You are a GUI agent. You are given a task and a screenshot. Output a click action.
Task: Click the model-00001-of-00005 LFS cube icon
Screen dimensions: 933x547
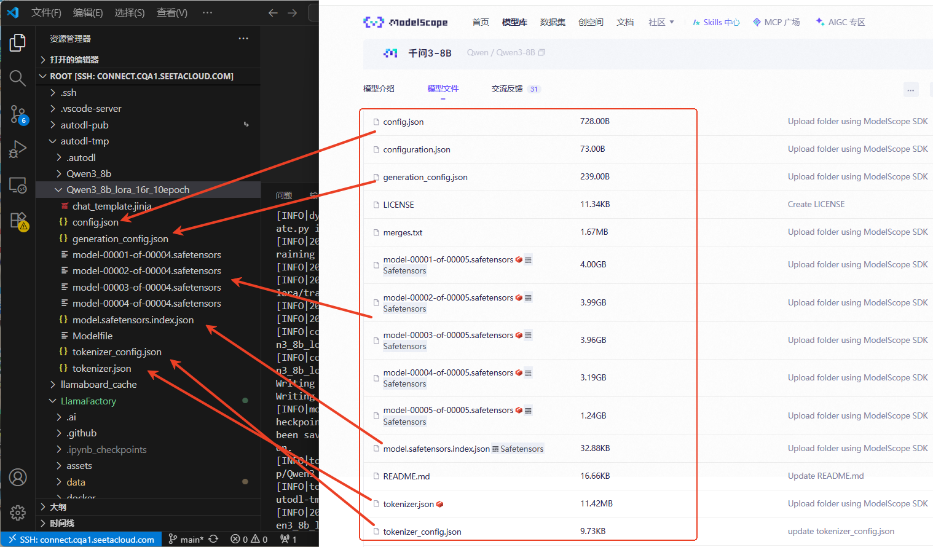tap(519, 260)
